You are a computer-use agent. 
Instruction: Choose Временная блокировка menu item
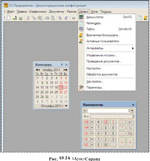click(x=103, y=35)
